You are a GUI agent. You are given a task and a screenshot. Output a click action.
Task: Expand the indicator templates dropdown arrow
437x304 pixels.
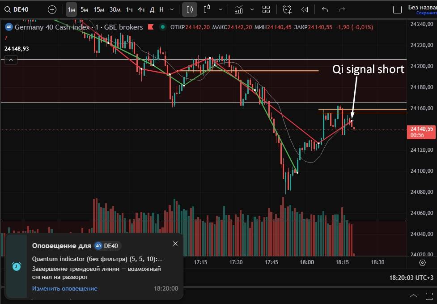pos(252,9)
